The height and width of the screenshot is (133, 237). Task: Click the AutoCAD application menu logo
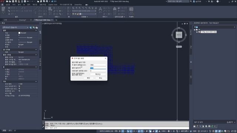[2, 1]
